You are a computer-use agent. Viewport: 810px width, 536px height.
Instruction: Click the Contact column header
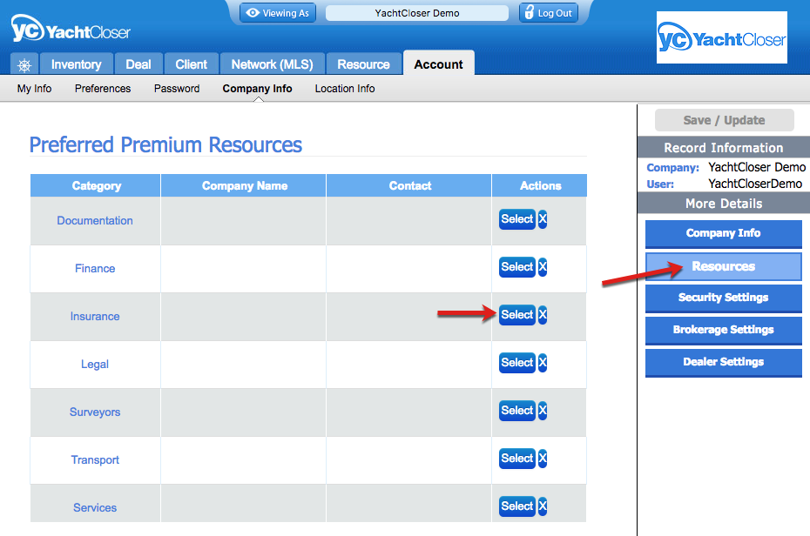pos(409,185)
